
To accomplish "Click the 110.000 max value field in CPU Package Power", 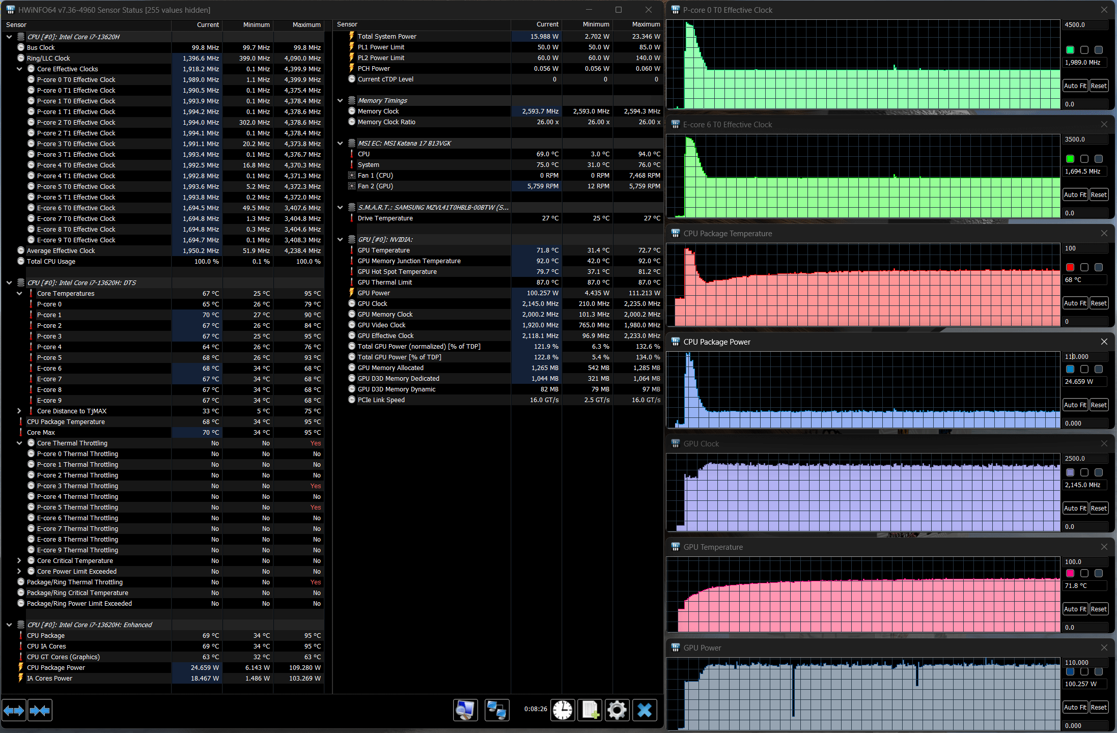I will point(1084,357).
